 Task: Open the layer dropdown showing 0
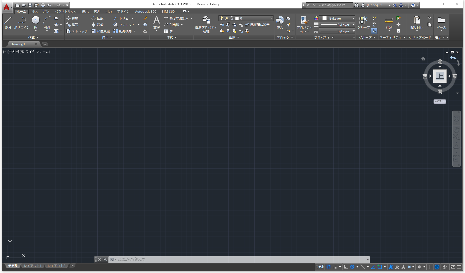[x=246, y=18]
